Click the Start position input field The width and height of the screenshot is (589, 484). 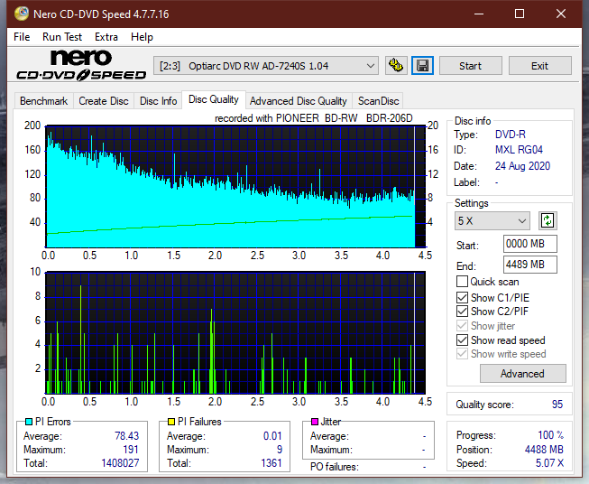tap(530, 244)
